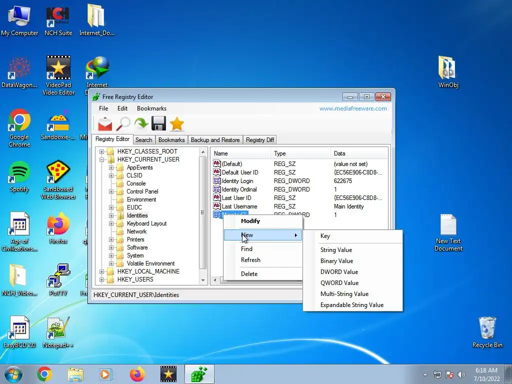Select Firefox desktop shortcut

point(58,228)
